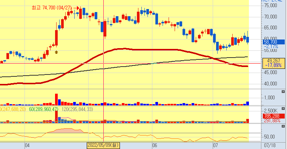Click the tall red candle on the crosshair line

105,29
